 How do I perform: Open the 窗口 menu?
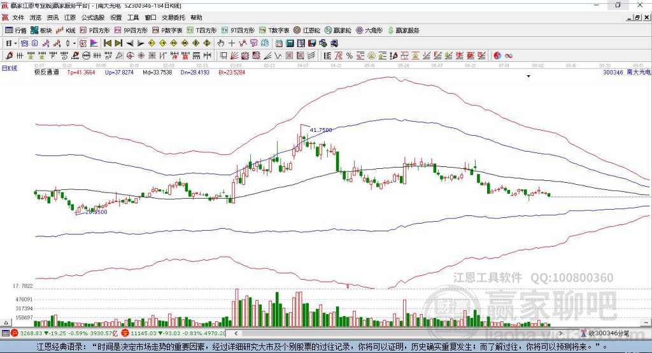point(150,17)
